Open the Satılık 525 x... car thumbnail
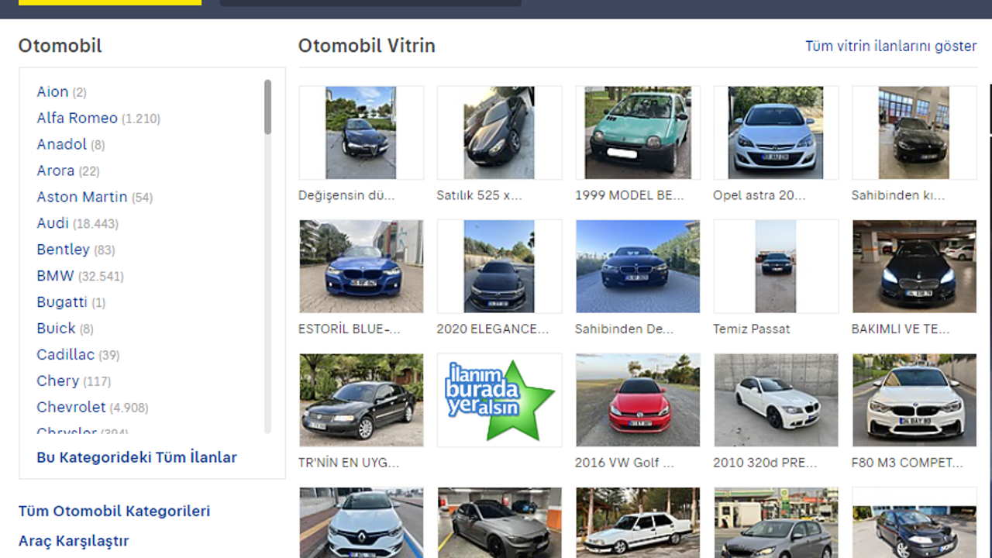 point(499,133)
